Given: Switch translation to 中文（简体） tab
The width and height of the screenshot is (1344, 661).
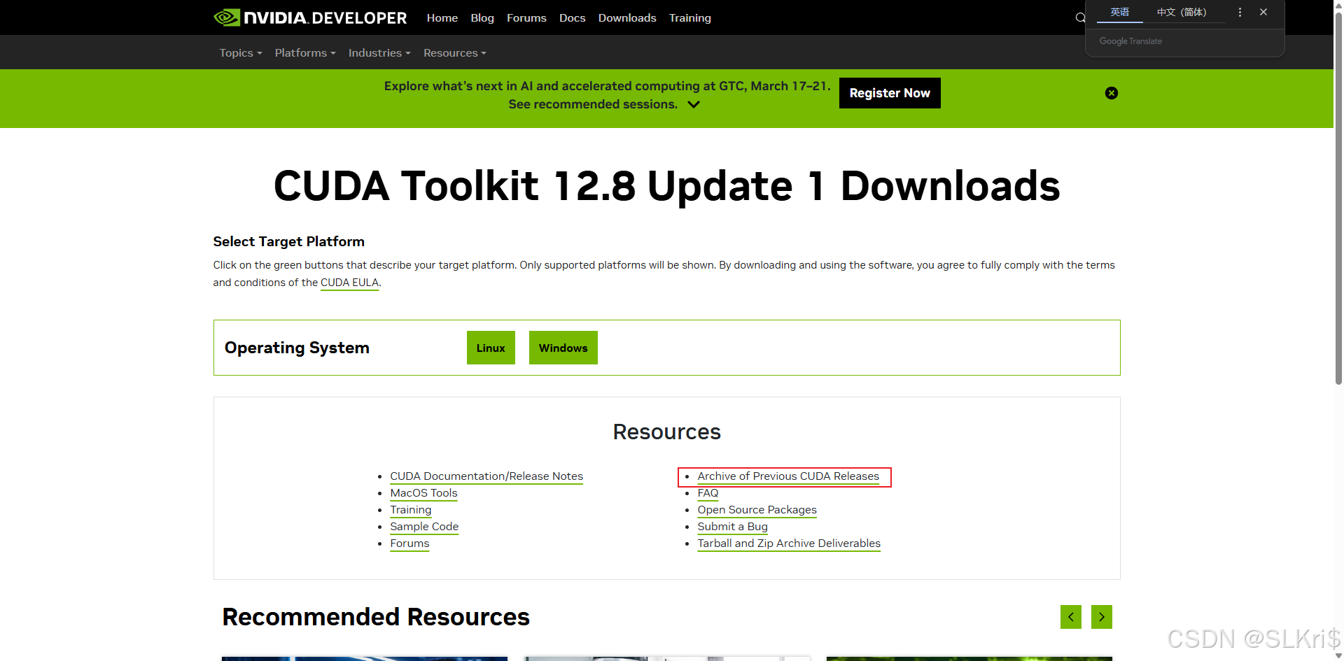Looking at the screenshot, I should (1182, 13).
